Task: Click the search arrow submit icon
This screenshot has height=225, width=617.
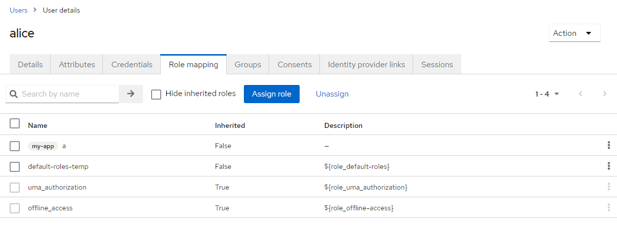Action: (x=131, y=94)
